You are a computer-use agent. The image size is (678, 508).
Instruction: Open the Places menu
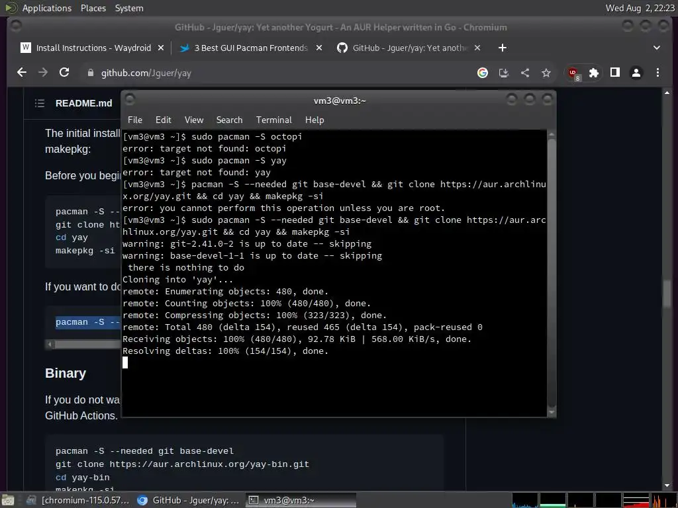tap(93, 8)
